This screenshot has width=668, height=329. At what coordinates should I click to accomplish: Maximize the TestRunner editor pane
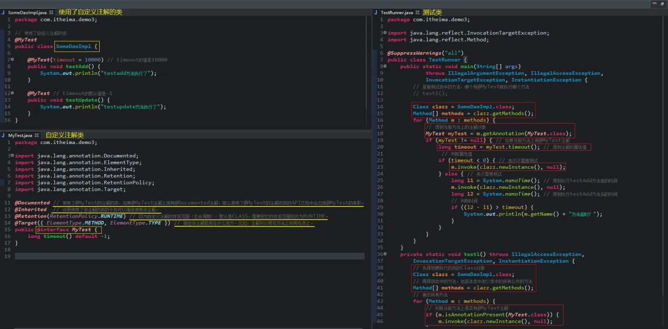662,3
